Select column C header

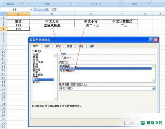tap(91, 14)
